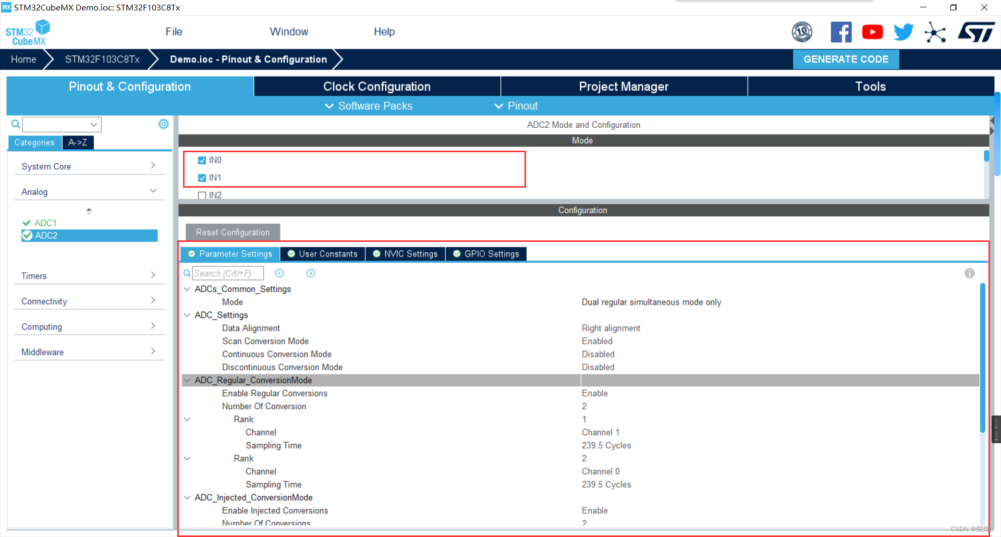Select Pinout & Configuration tab

tap(130, 87)
